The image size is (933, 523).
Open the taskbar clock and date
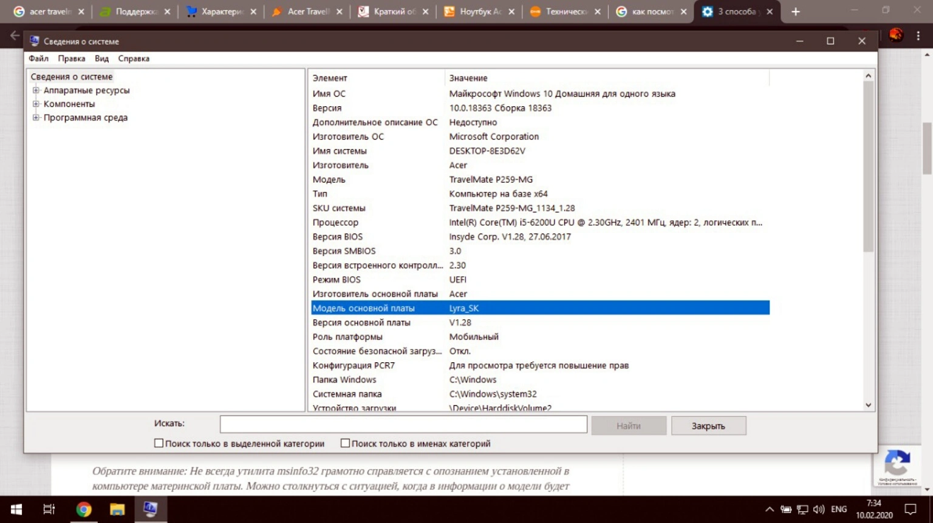pos(874,510)
